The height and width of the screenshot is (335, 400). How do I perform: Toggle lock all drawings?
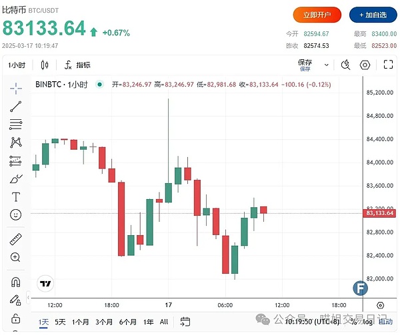pyautogui.click(x=16, y=318)
